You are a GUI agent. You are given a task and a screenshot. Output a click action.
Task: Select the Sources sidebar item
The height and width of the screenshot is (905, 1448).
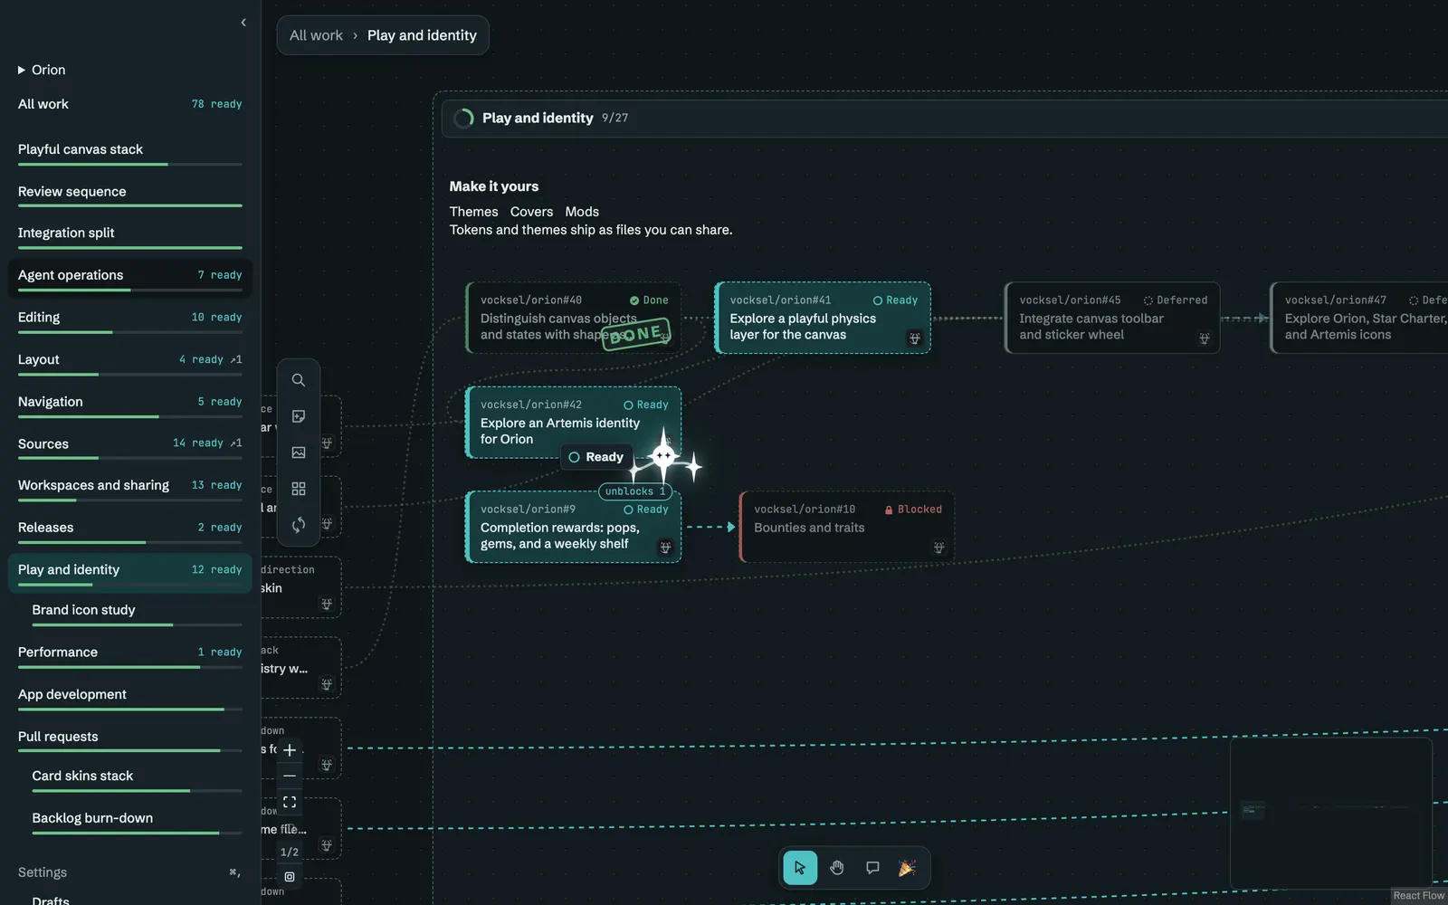[x=129, y=444]
